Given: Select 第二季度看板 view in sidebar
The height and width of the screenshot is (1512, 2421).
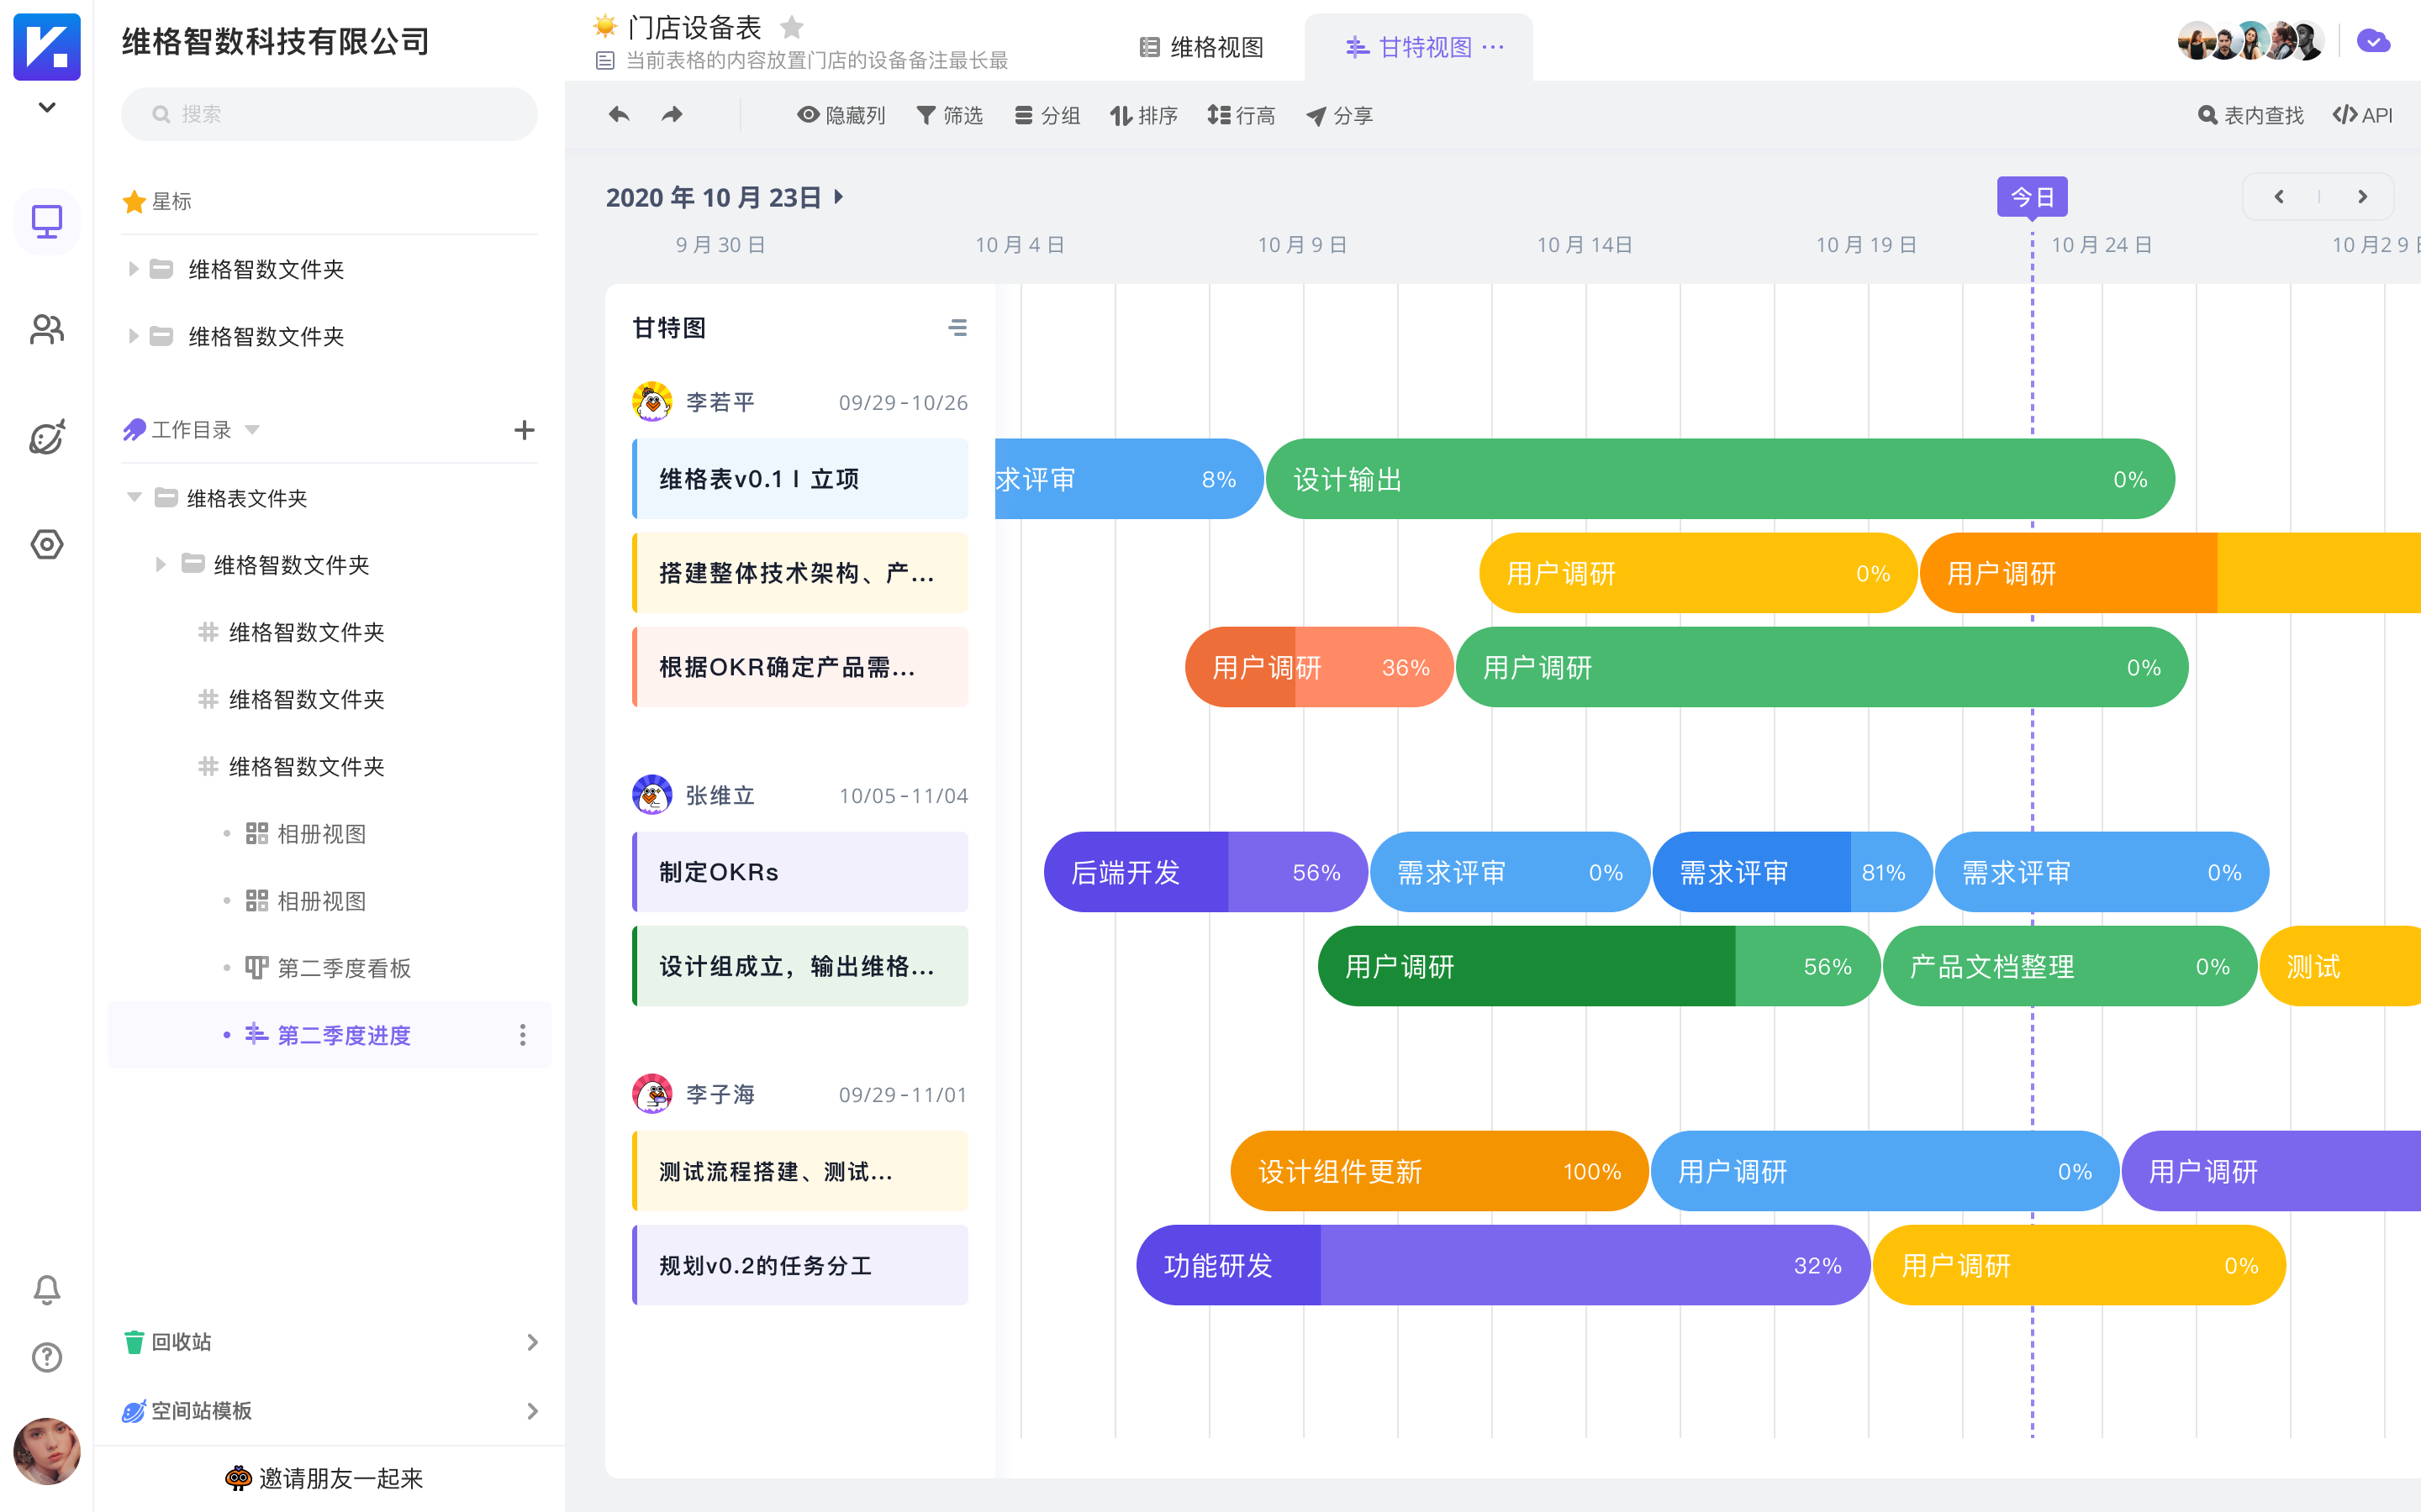Looking at the screenshot, I should [343, 968].
